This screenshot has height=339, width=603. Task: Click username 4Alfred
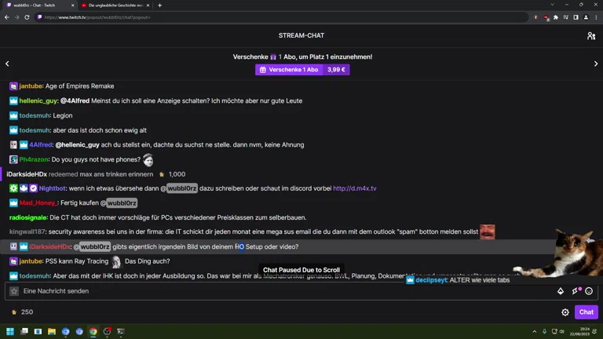(40, 145)
